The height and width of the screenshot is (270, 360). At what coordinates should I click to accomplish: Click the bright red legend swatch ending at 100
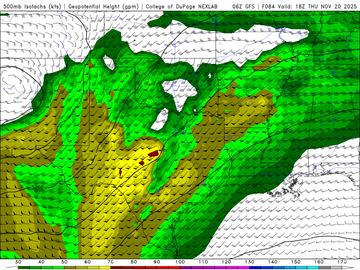pyautogui.click(x=174, y=268)
